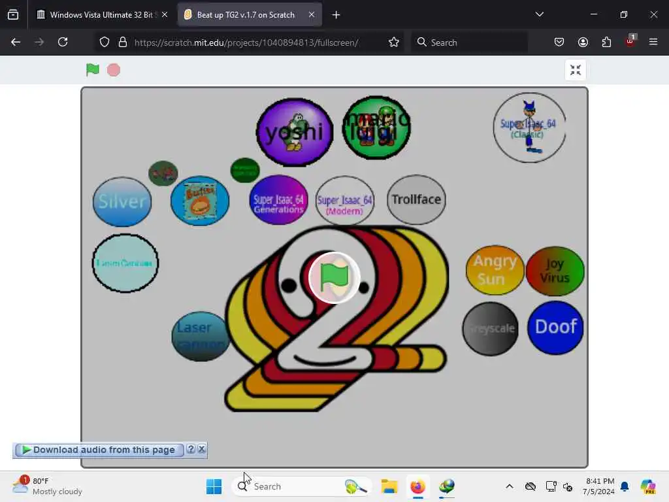Open the volume tray icon
Screen dimensions: 669x502
tap(568, 486)
